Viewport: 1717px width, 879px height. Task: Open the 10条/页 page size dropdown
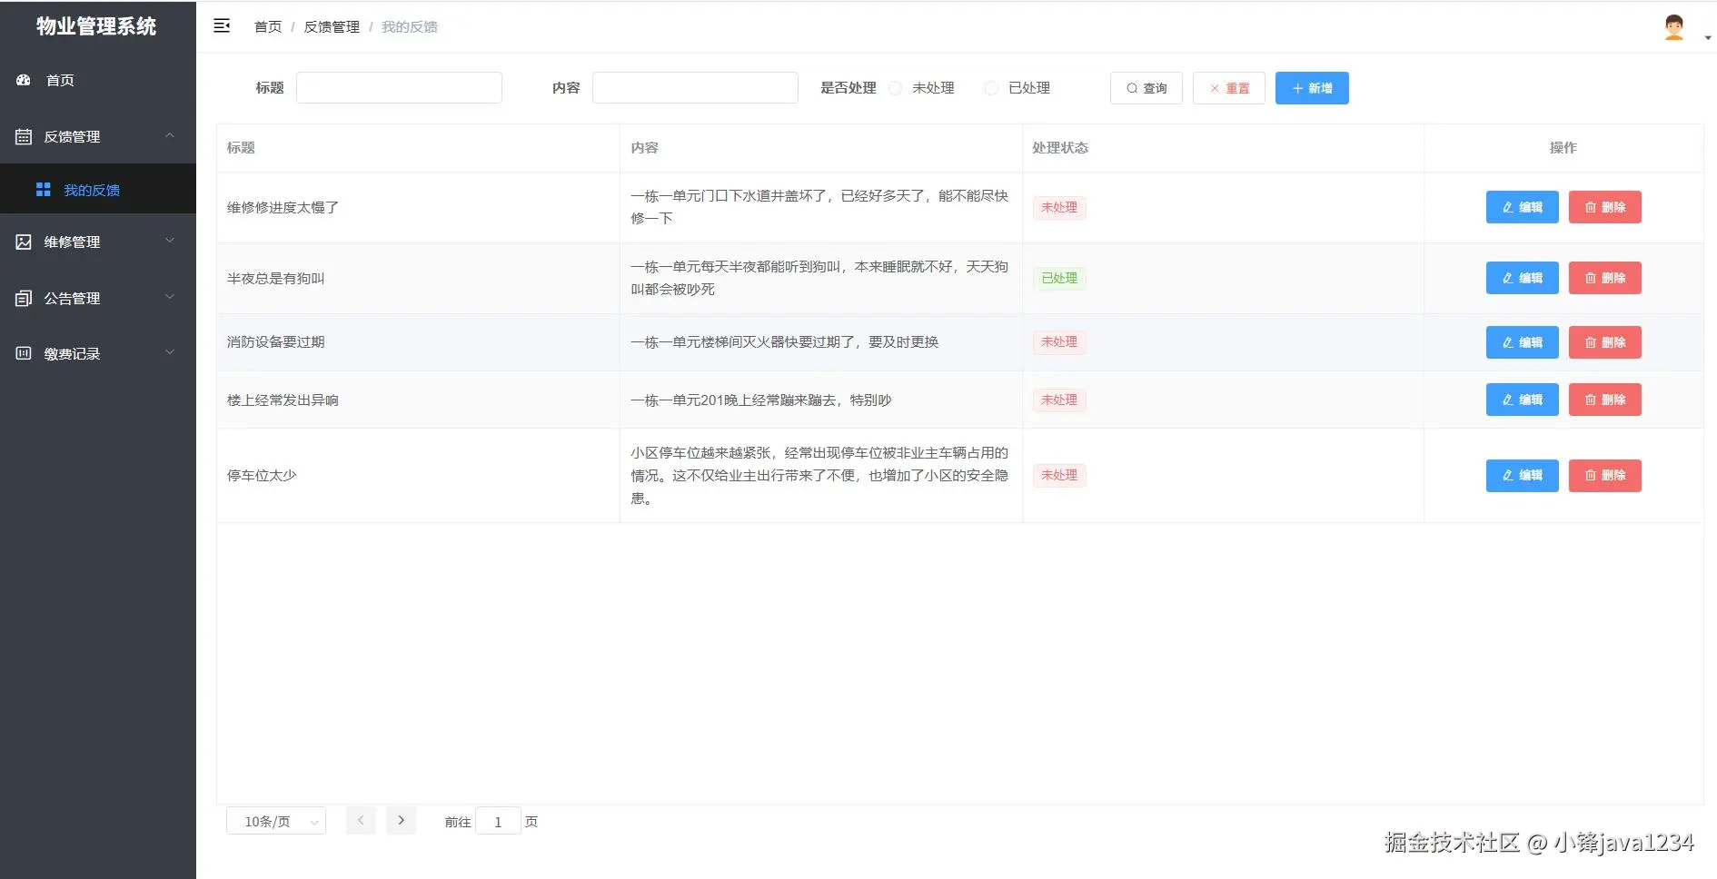click(x=276, y=821)
